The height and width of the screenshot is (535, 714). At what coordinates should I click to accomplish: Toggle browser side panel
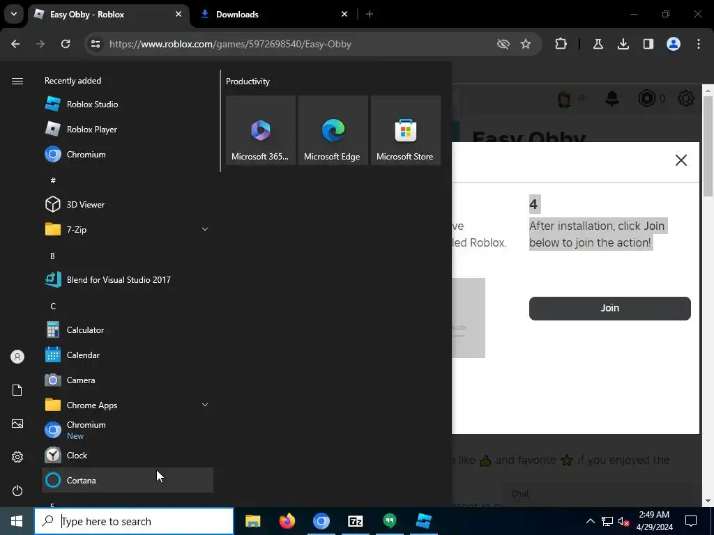coord(648,44)
